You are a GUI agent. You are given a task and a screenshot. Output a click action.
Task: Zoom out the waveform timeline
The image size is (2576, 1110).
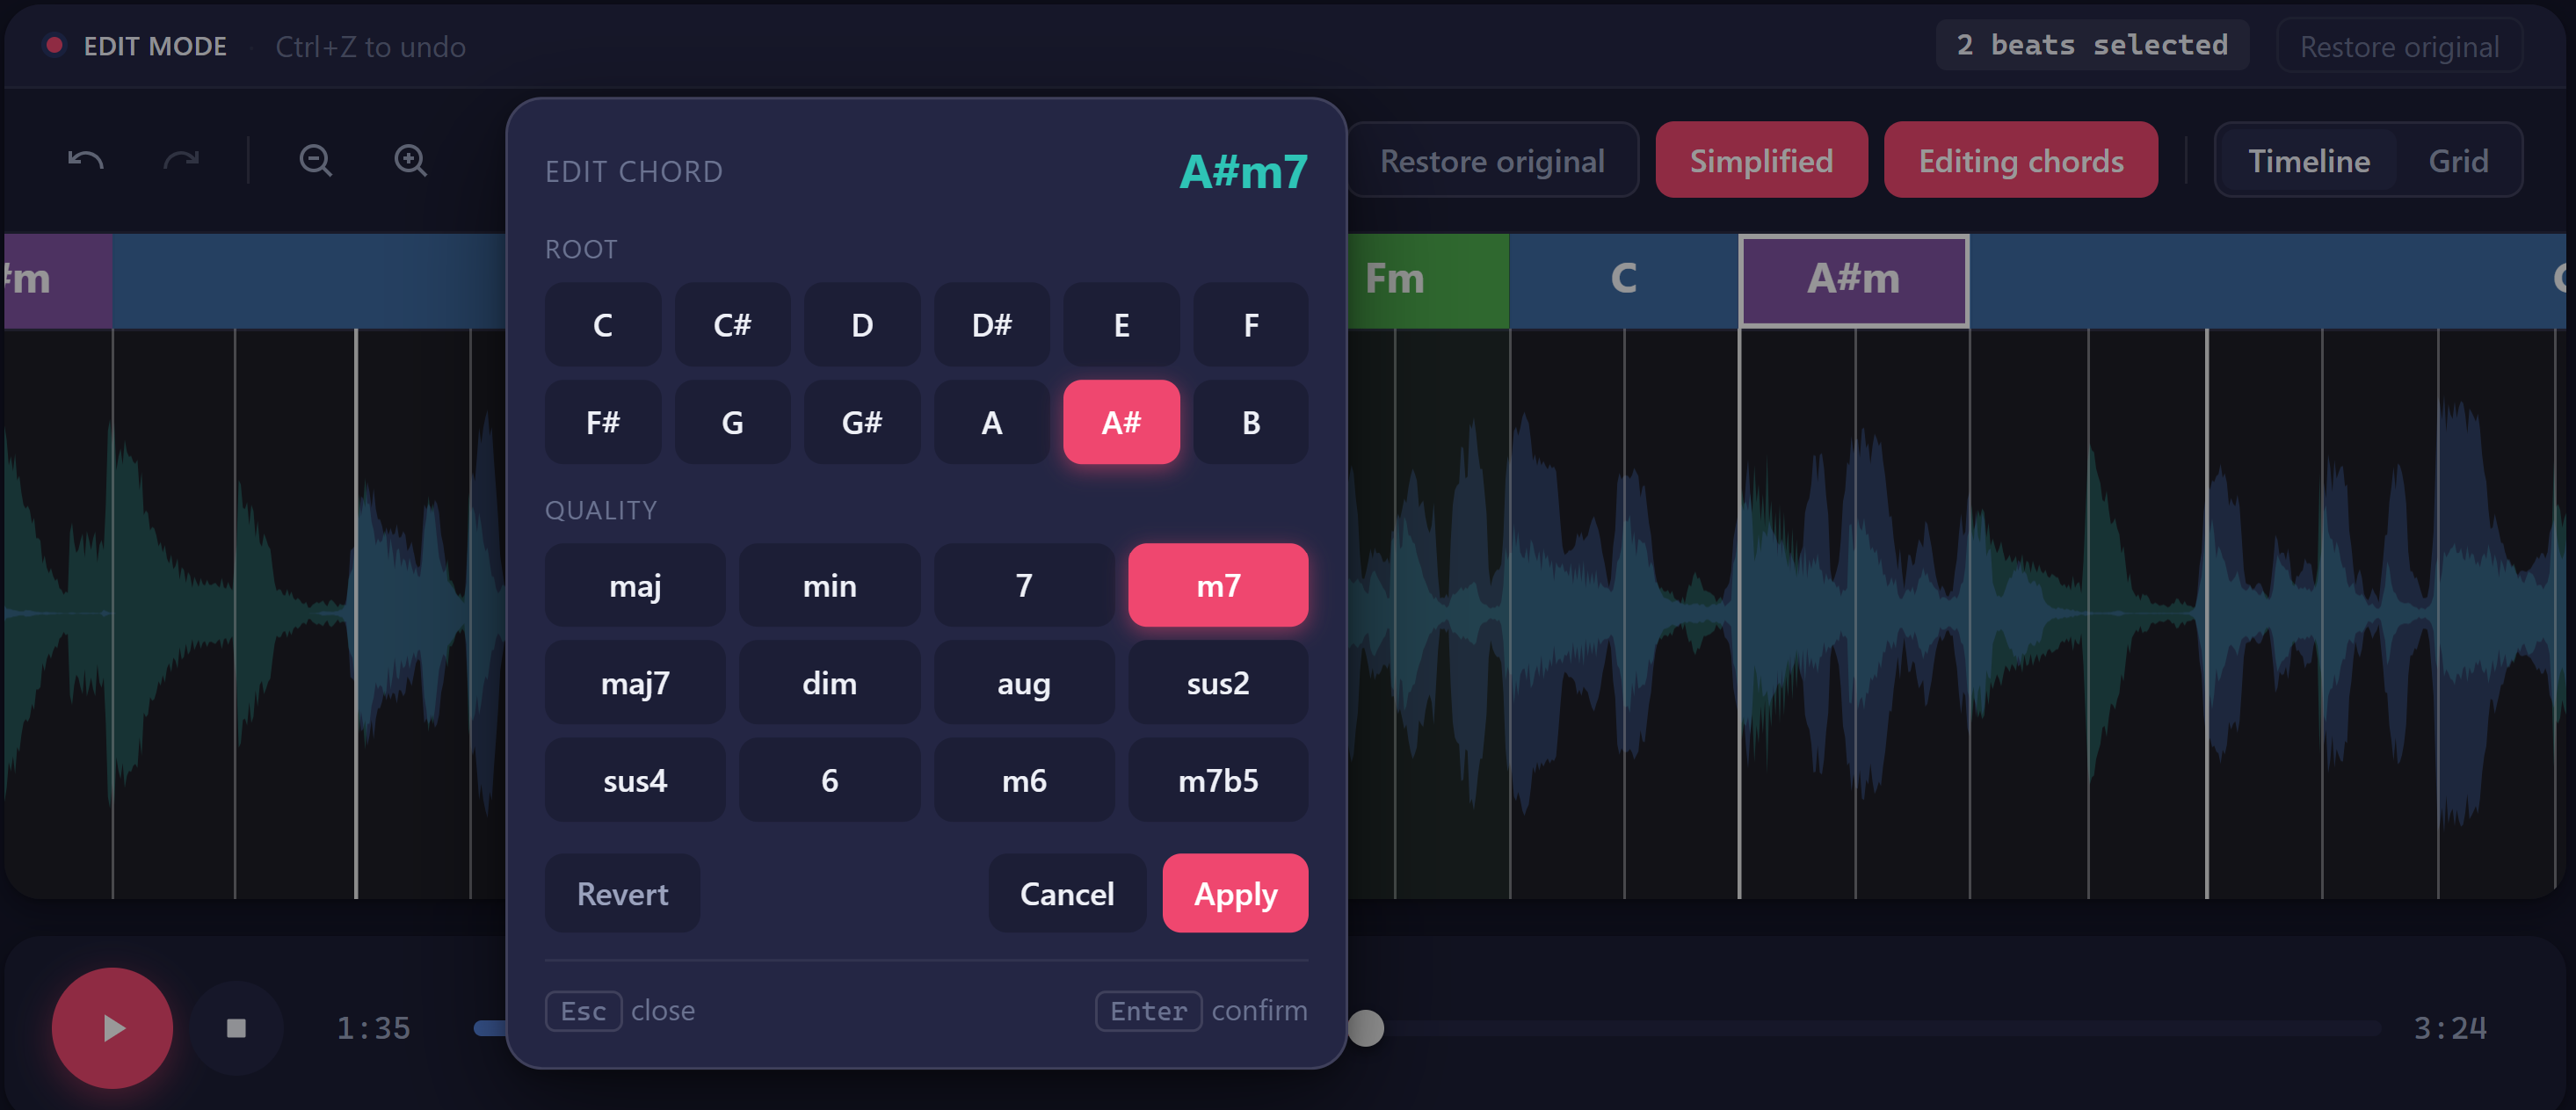(316, 160)
